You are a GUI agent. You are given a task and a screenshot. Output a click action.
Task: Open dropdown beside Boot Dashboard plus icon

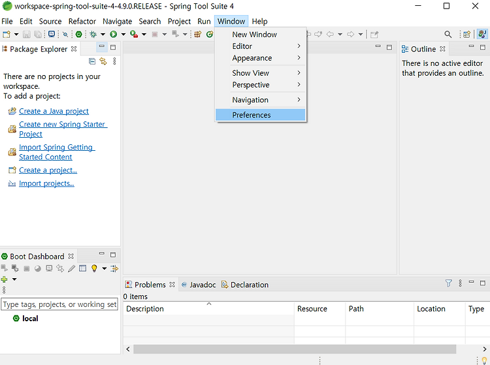click(14, 279)
